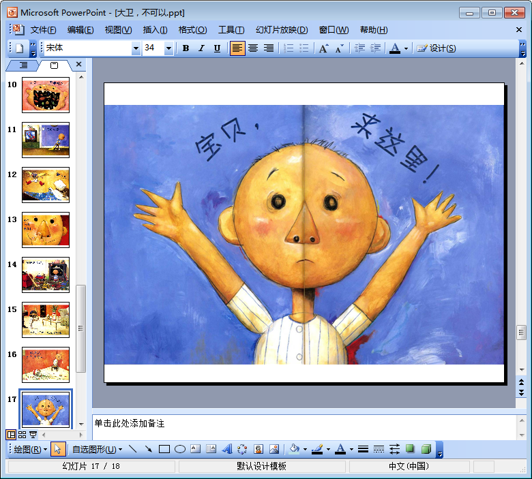Open drawing toolbar font color dropdown

coord(351,450)
